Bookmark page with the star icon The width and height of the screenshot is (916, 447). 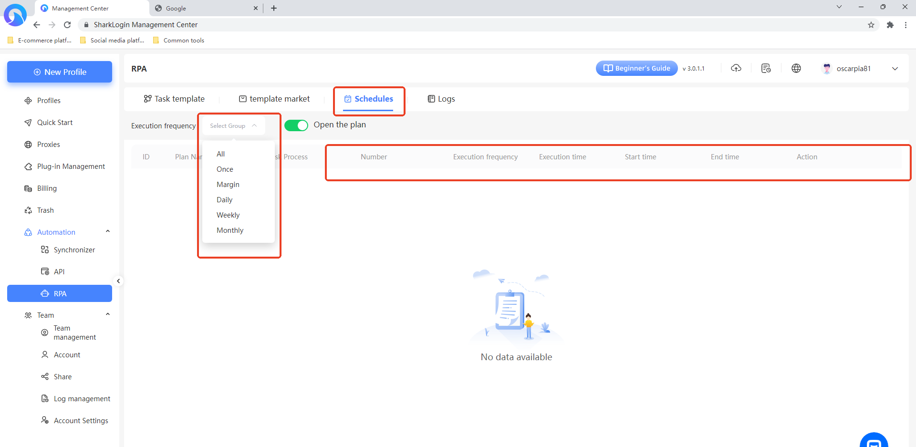[x=871, y=25]
